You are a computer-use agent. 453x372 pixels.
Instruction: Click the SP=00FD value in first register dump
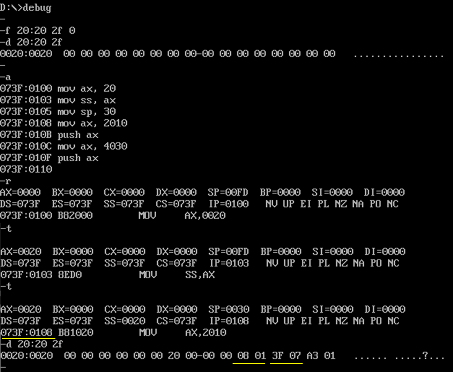coord(228,192)
